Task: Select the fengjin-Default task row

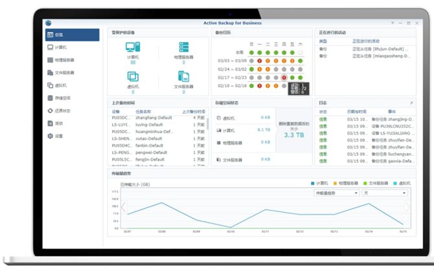Action: [158, 160]
